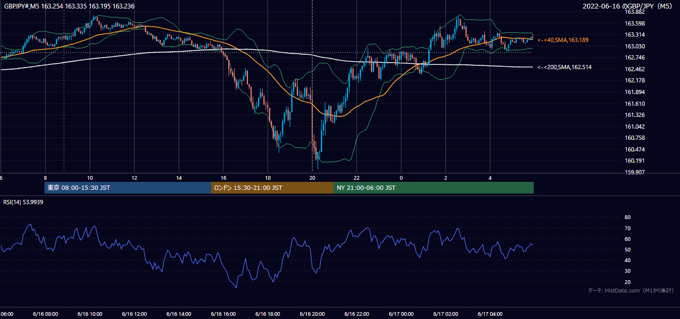Click RSI axis level 80
680x319 pixels.
click(x=627, y=217)
